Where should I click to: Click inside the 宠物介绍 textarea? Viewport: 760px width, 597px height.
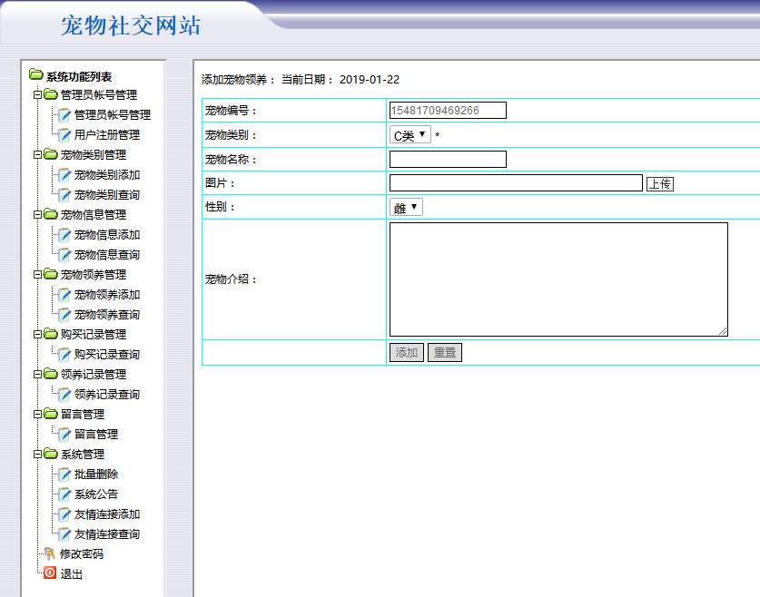click(x=558, y=279)
